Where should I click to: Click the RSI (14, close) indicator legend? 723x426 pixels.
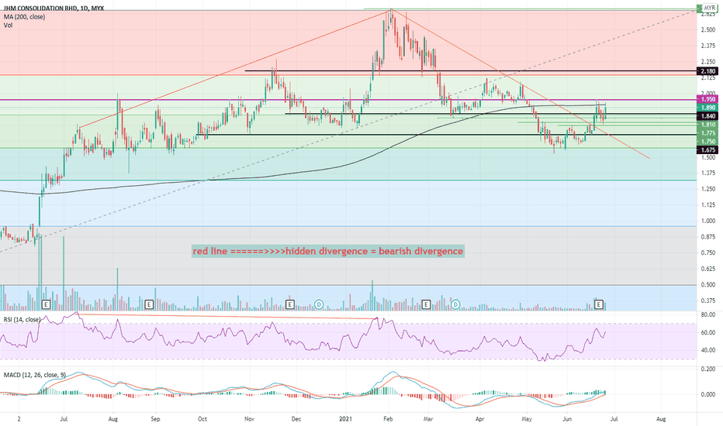(22, 319)
